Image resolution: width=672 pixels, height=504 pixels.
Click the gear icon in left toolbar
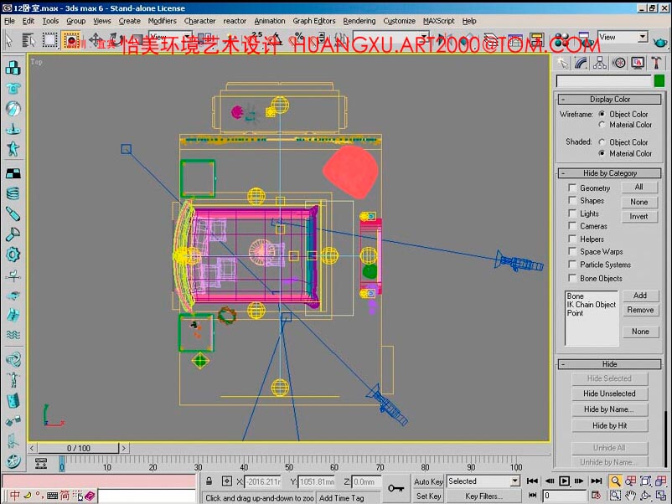pyautogui.click(x=13, y=255)
